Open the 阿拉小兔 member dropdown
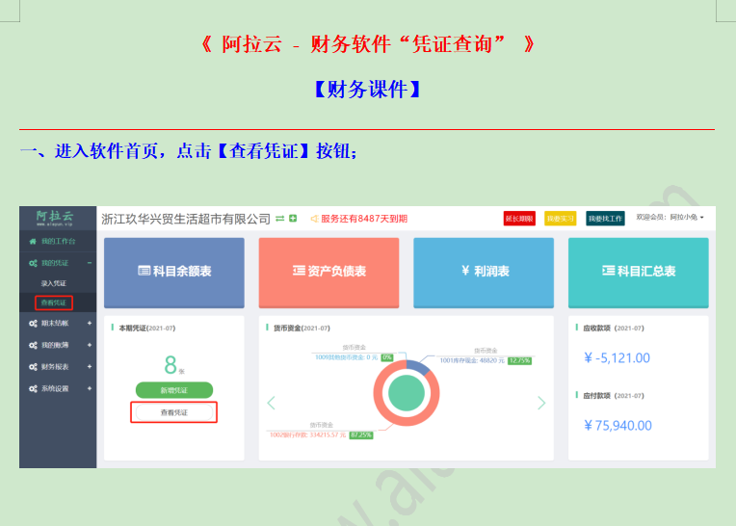The image size is (736, 526). point(670,218)
